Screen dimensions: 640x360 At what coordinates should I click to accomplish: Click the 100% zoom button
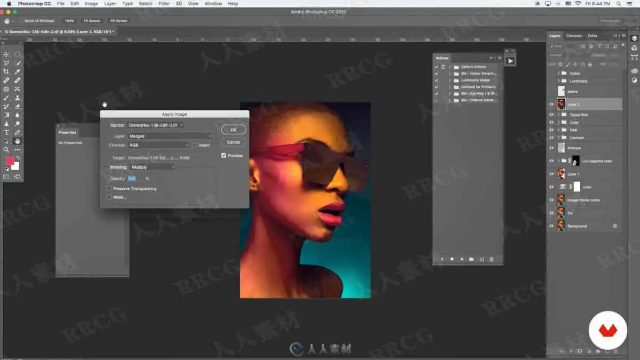[x=69, y=21]
